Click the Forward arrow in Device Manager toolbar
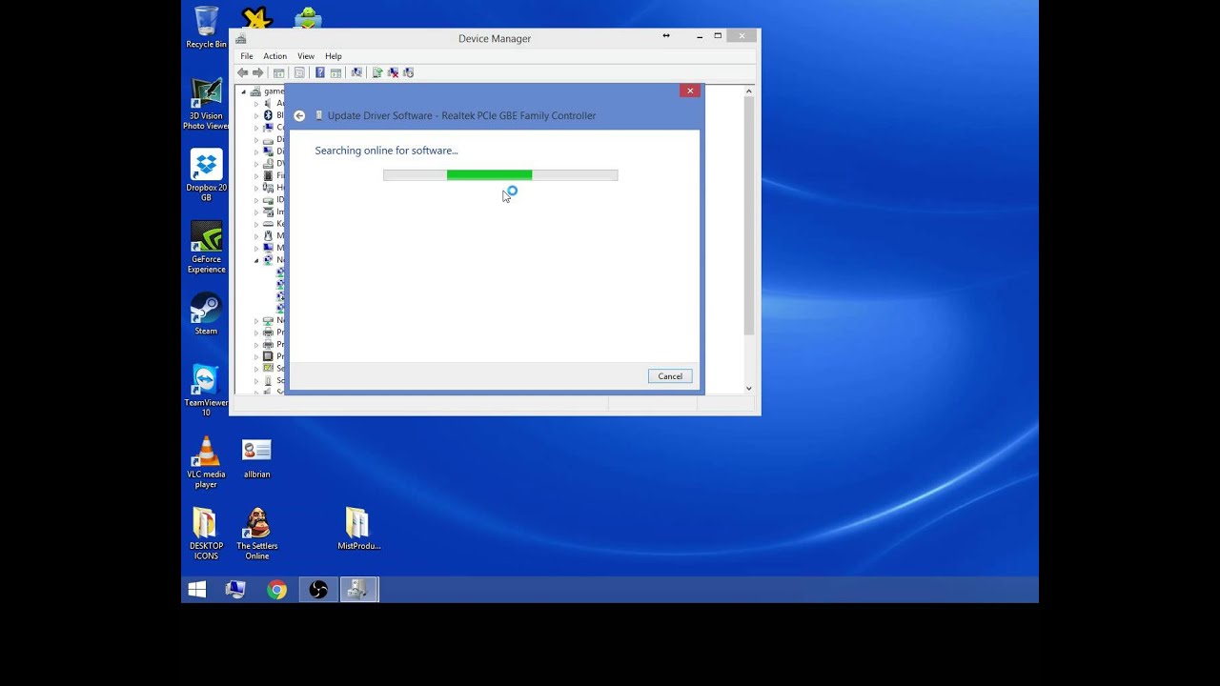The width and height of the screenshot is (1220, 686). click(x=258, y=72)
